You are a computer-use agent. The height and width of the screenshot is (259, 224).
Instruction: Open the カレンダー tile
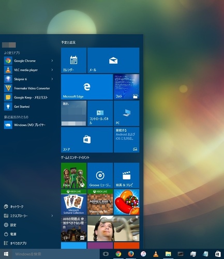(x=73, y=61)
